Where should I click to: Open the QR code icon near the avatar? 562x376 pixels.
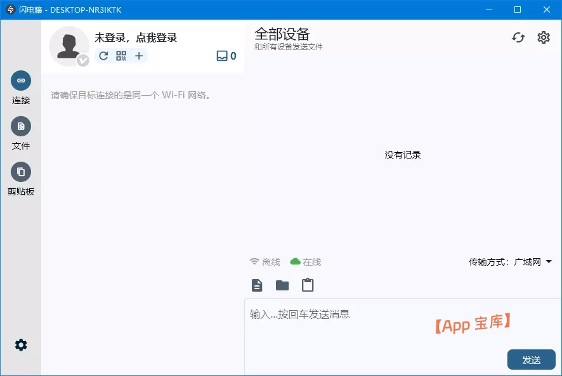pos(121,56)
